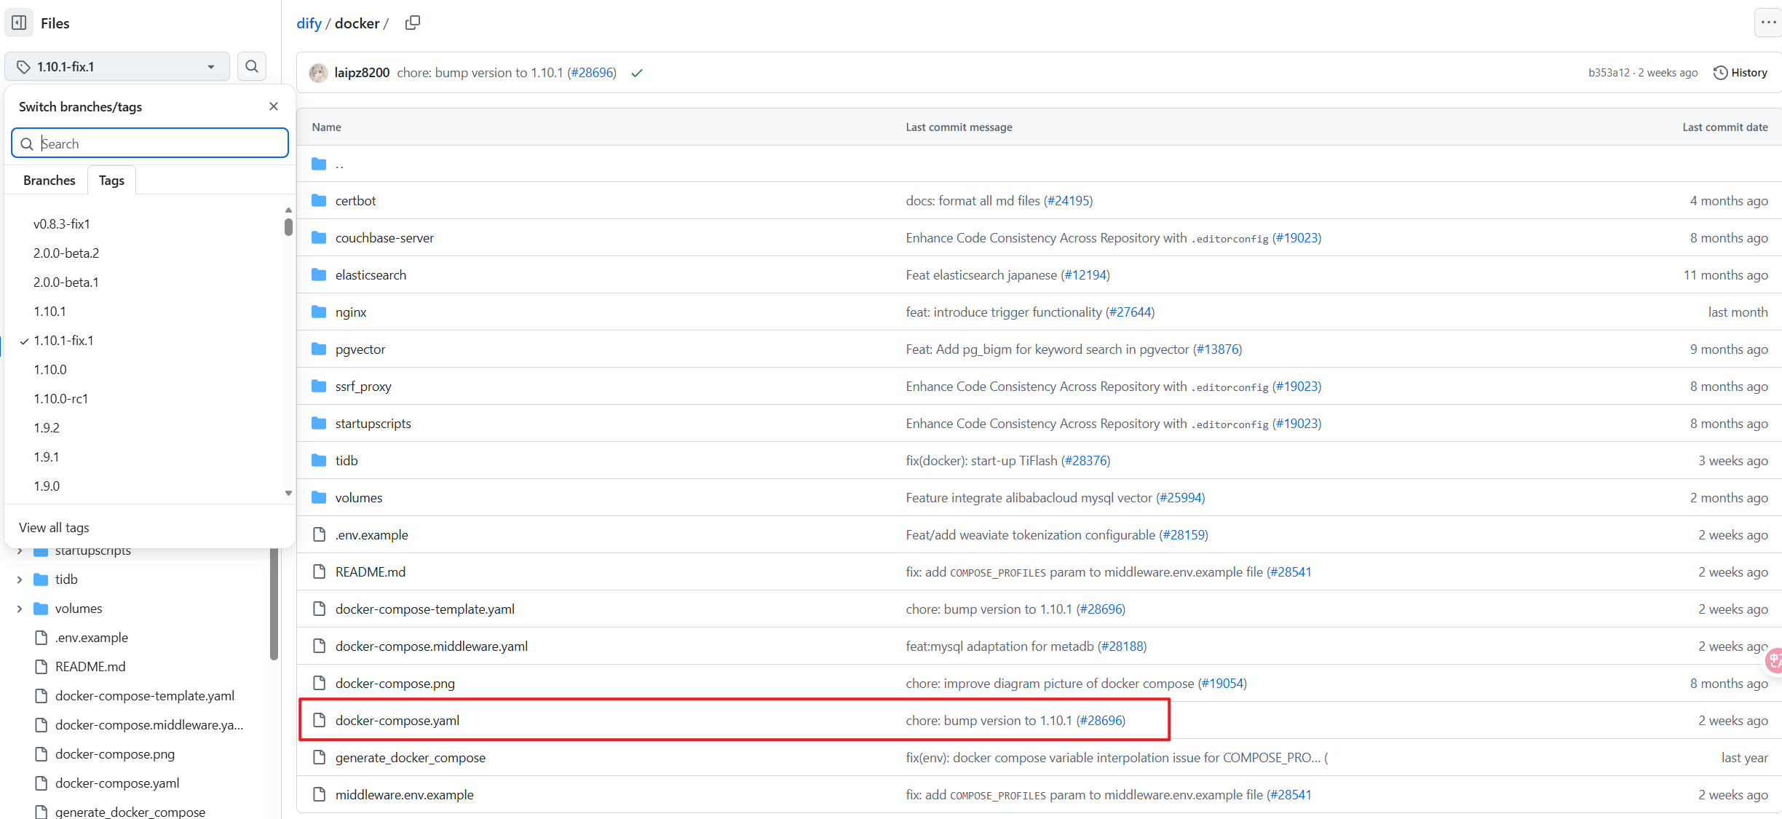The width and height of the screenshot is (1782, 819).
Task: Switch to the Branches tab
Action: (x=49, y=180)
